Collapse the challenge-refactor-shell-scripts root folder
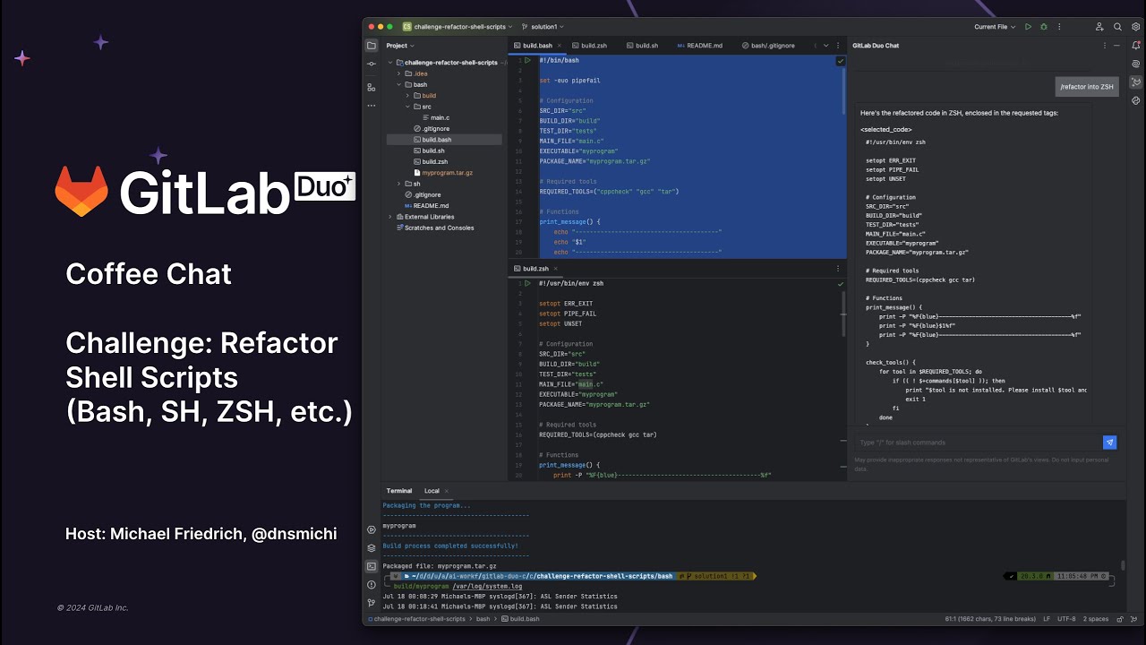Image resolution: width=1146 pixels, height=645 pixels. point(390,63)
